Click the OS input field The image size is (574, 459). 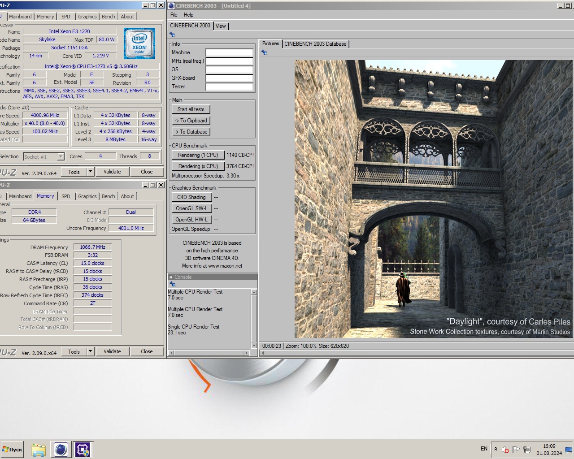pyautogui.click(x=229, y=69)
